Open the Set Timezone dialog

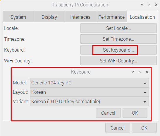[118, 39]
